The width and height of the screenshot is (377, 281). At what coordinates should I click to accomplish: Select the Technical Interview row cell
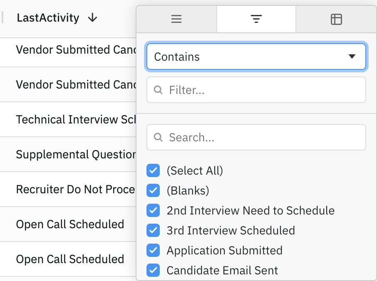tap(76, 120)
